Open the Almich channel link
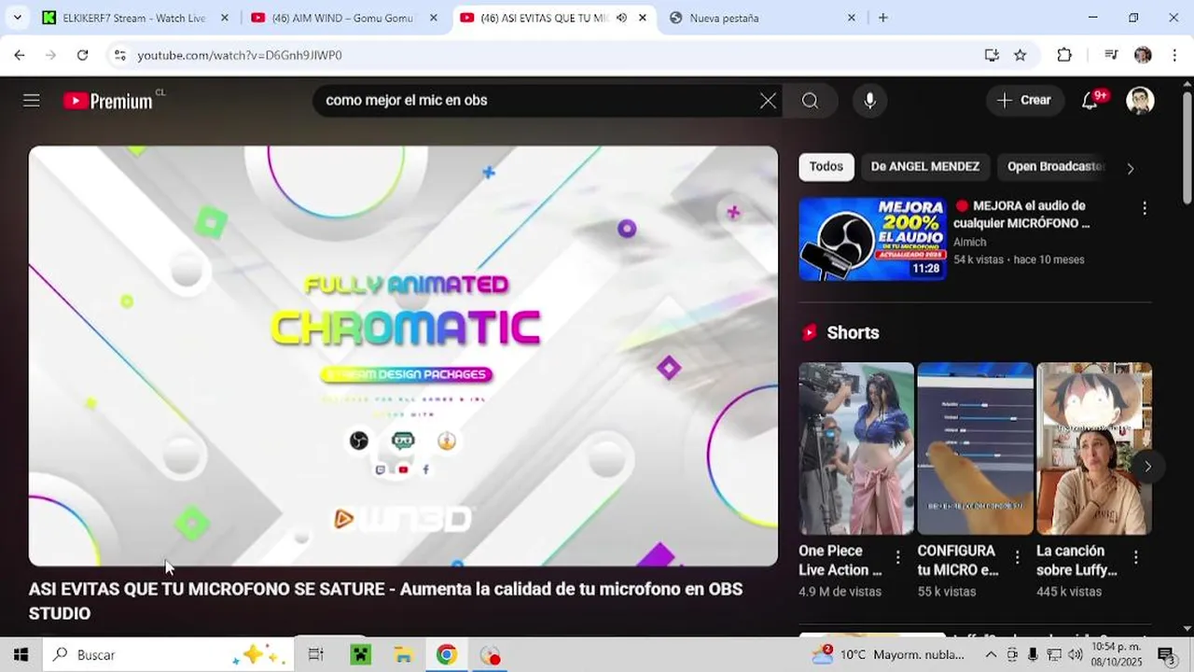The width and height of the screenshot is (1194, 672). [x=970, y=242]
